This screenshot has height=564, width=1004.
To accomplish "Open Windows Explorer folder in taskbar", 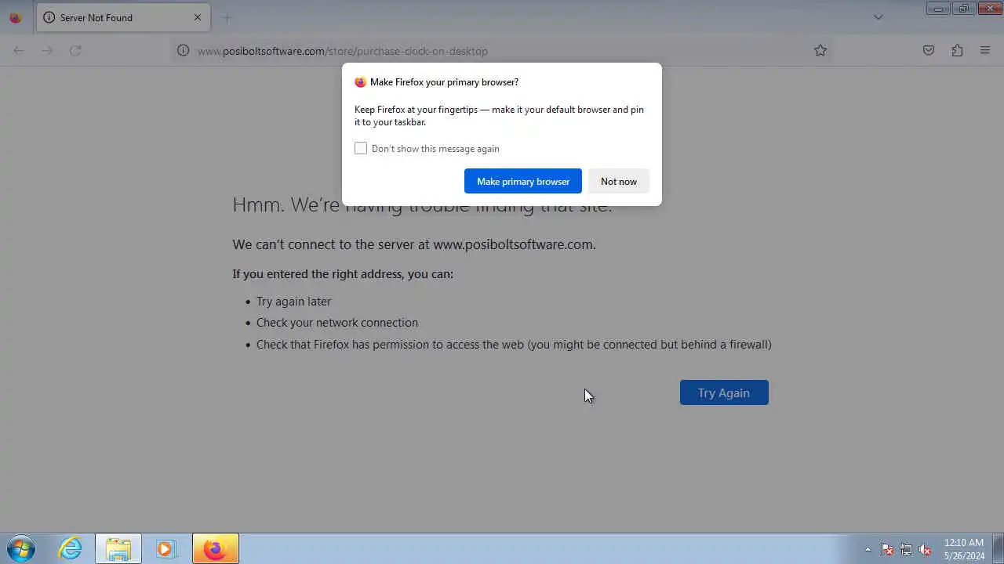I will pyautogui.click(x=118, y=548).
